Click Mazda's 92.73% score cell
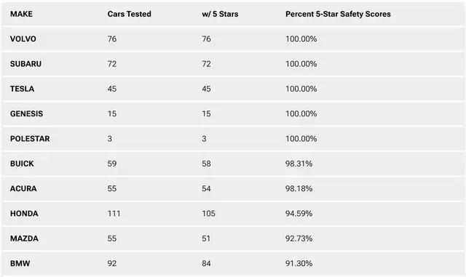 point(299,238)
